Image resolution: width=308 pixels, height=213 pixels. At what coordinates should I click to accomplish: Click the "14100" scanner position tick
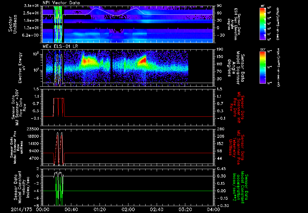pyautogui.click(x=33, y=144)
